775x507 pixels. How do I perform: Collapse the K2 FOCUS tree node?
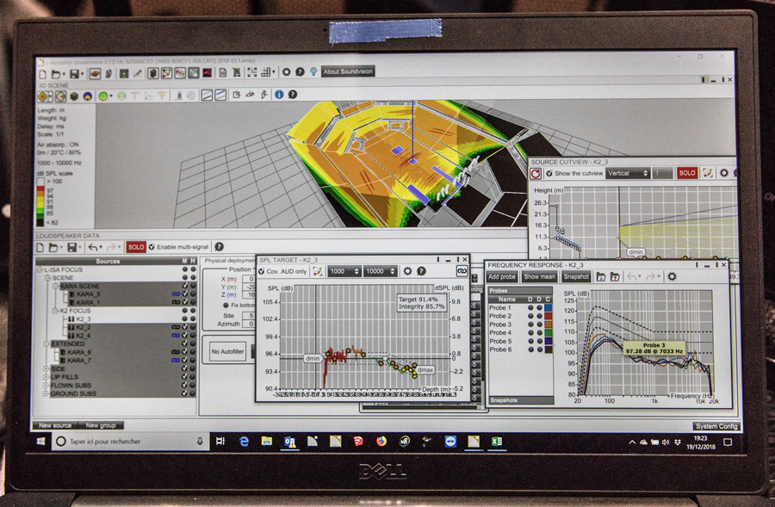pyautogui.click(x=55, y=311)
